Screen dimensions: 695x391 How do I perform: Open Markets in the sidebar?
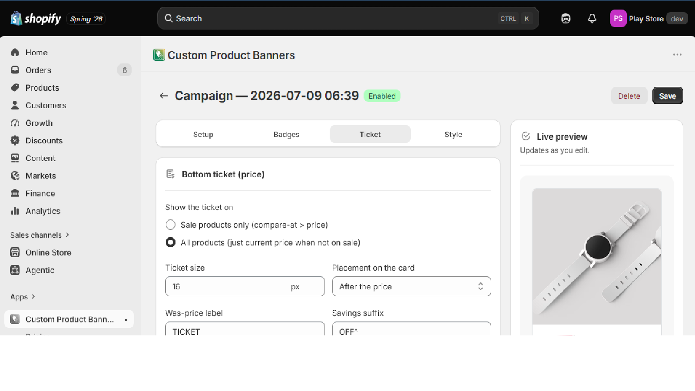(x=41, y=176)
